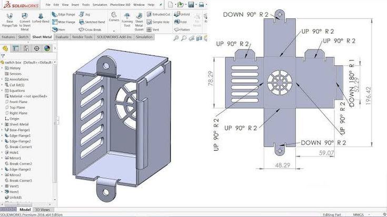Image resolution: width=387 pixels, height=217 pixels.
Task: Expand the History tree node
Action: [3, 68]
